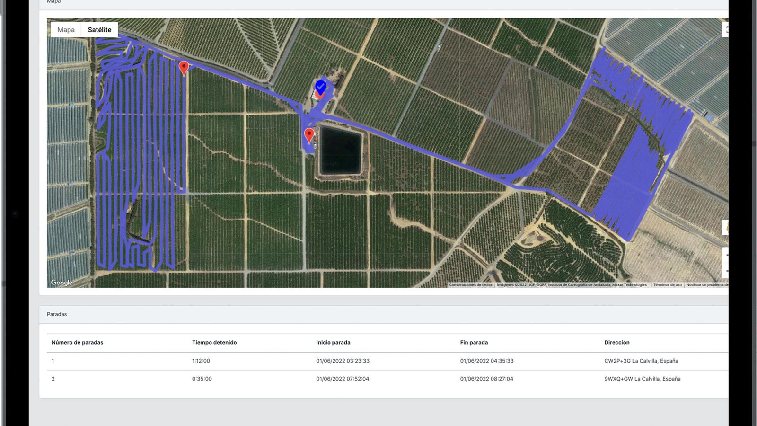This screenshot has height=426, width=757.
Task: Switch map to Mapa view
Action: coord(66,30)
